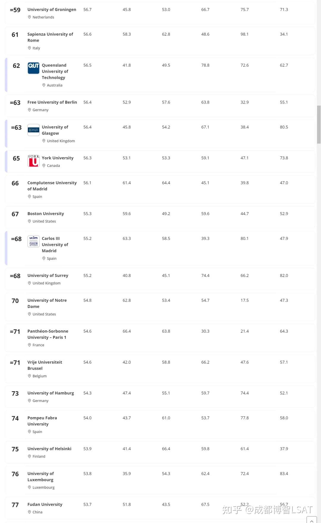This screenshot has width=321, height=523.
Task: Open Complutense University of Madrid page
Action: pos(52,186)
